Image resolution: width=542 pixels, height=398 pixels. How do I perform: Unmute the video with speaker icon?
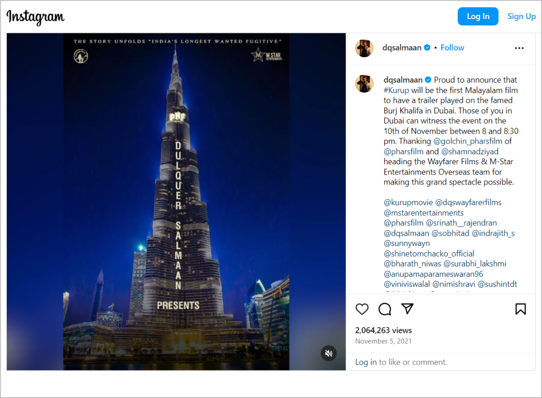click(x=329, y=353)
